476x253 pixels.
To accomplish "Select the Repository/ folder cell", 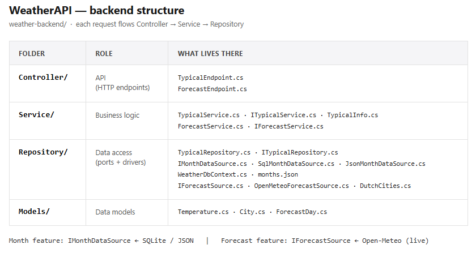I will point(48,169).
